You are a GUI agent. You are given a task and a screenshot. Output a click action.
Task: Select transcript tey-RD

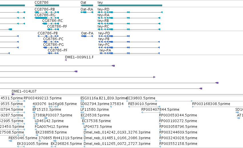[x=130, y=12]
